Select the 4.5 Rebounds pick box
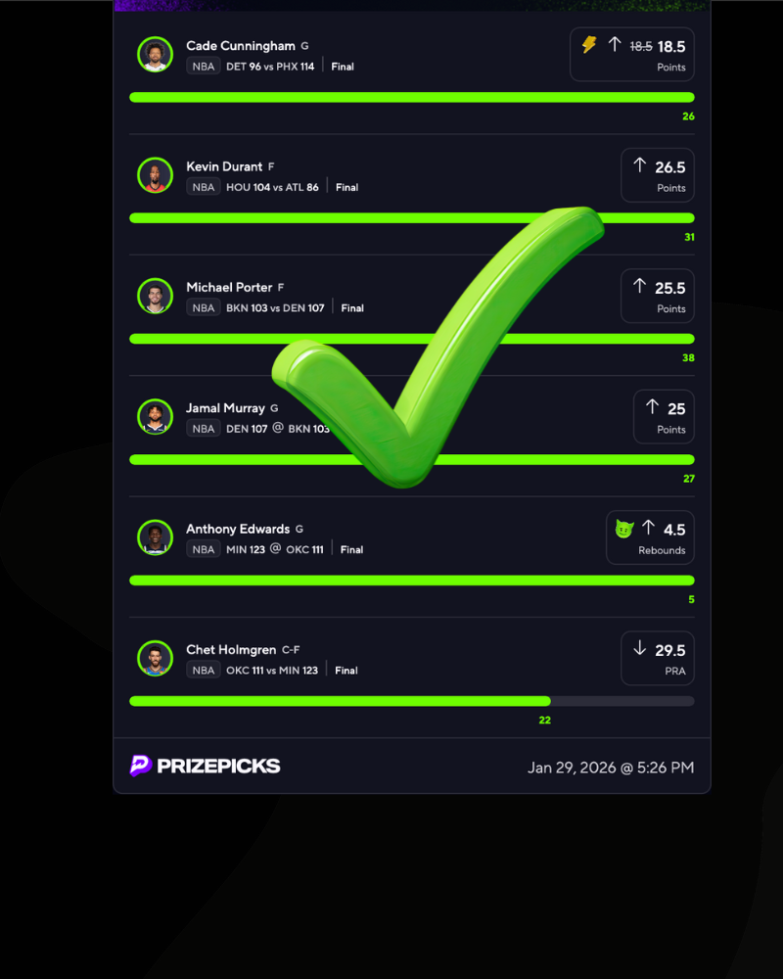The height and width of the screenshot is (979, 783). tap(650, 537)
